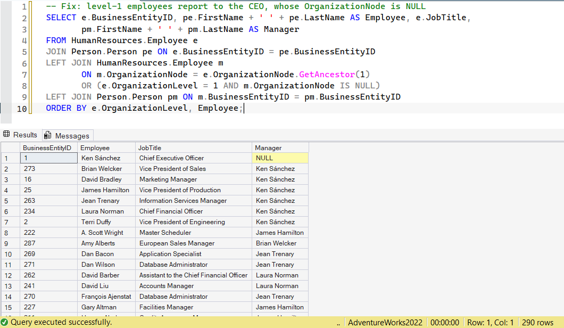Select the JobTitle column header

pyautogui.click(x=194, y=147)
